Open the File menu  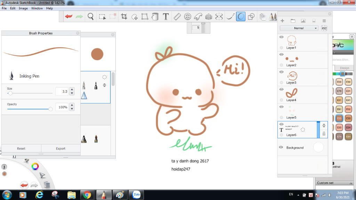click(x=4, y=8)
